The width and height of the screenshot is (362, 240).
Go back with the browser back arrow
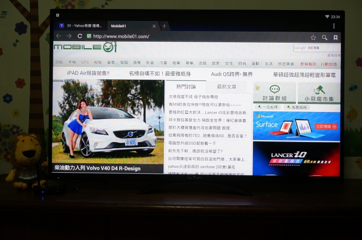pyautogui.click(x=58, y=36)
